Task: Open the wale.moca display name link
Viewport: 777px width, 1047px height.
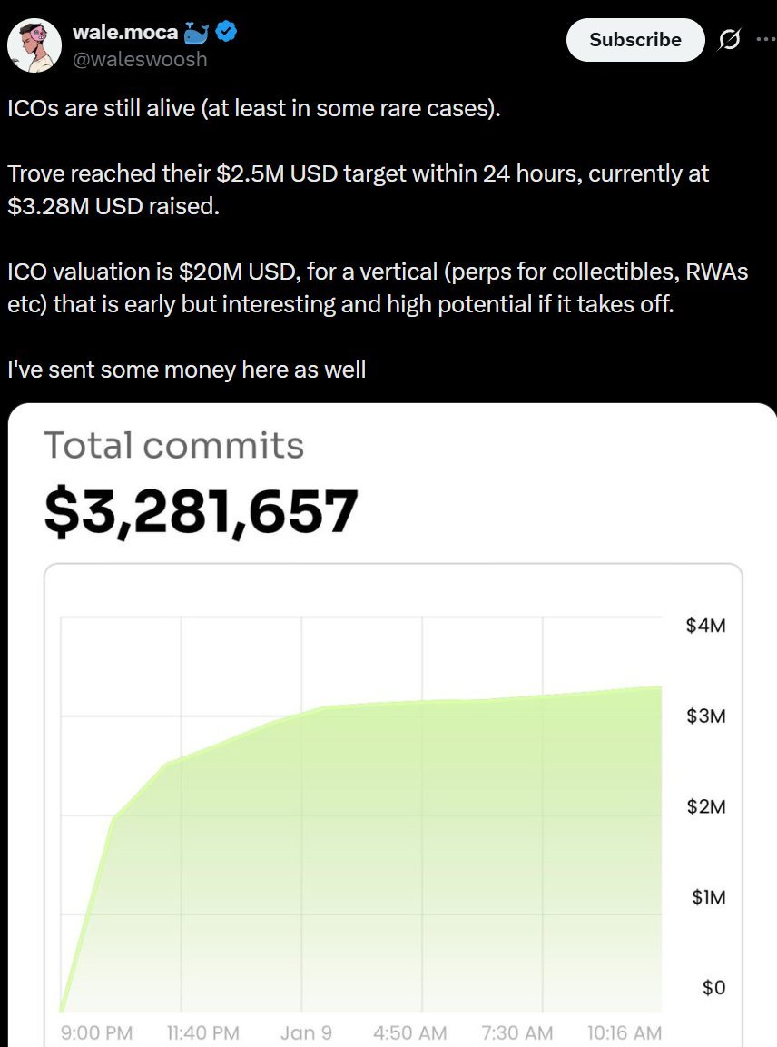Action: [x=125, y=34]
